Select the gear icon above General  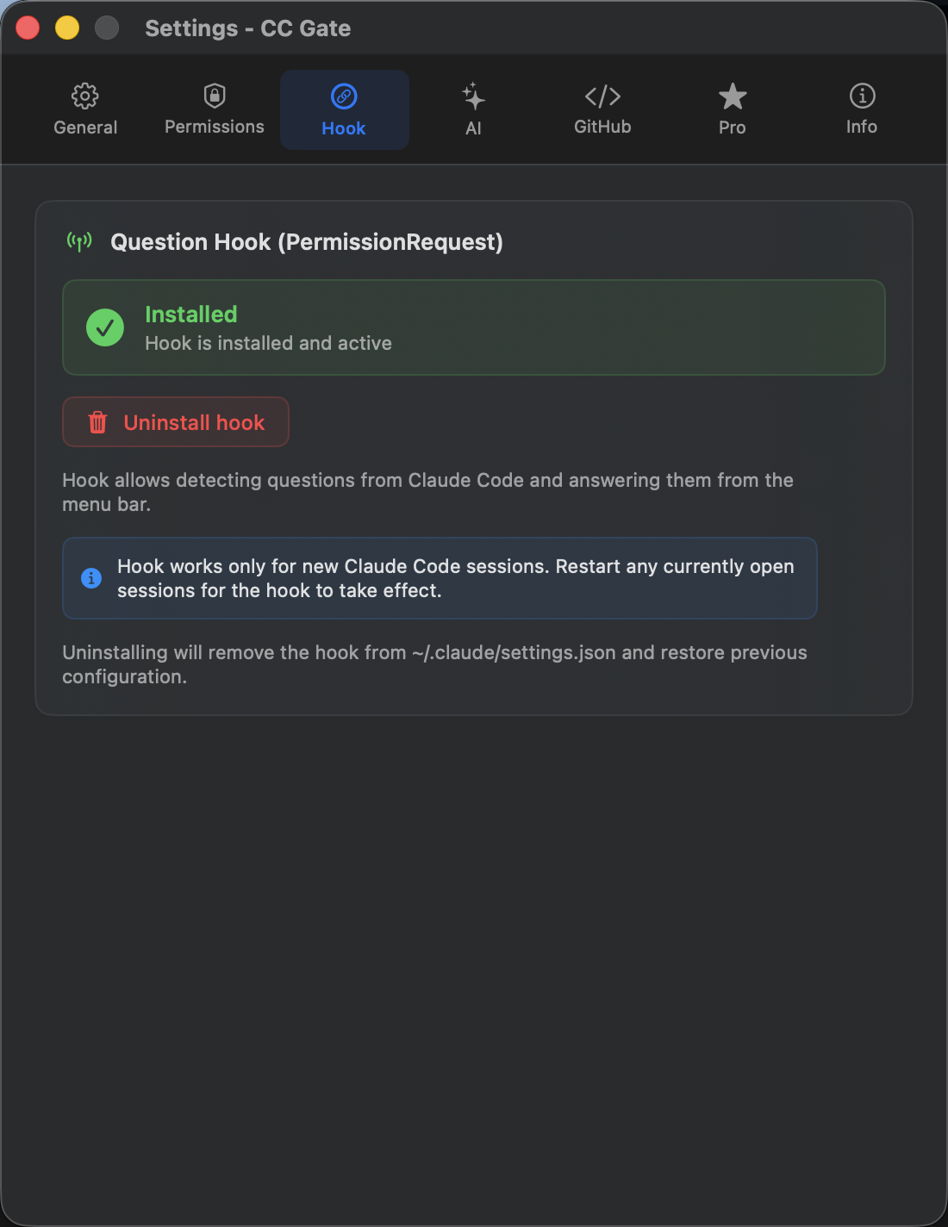point(85,96)
